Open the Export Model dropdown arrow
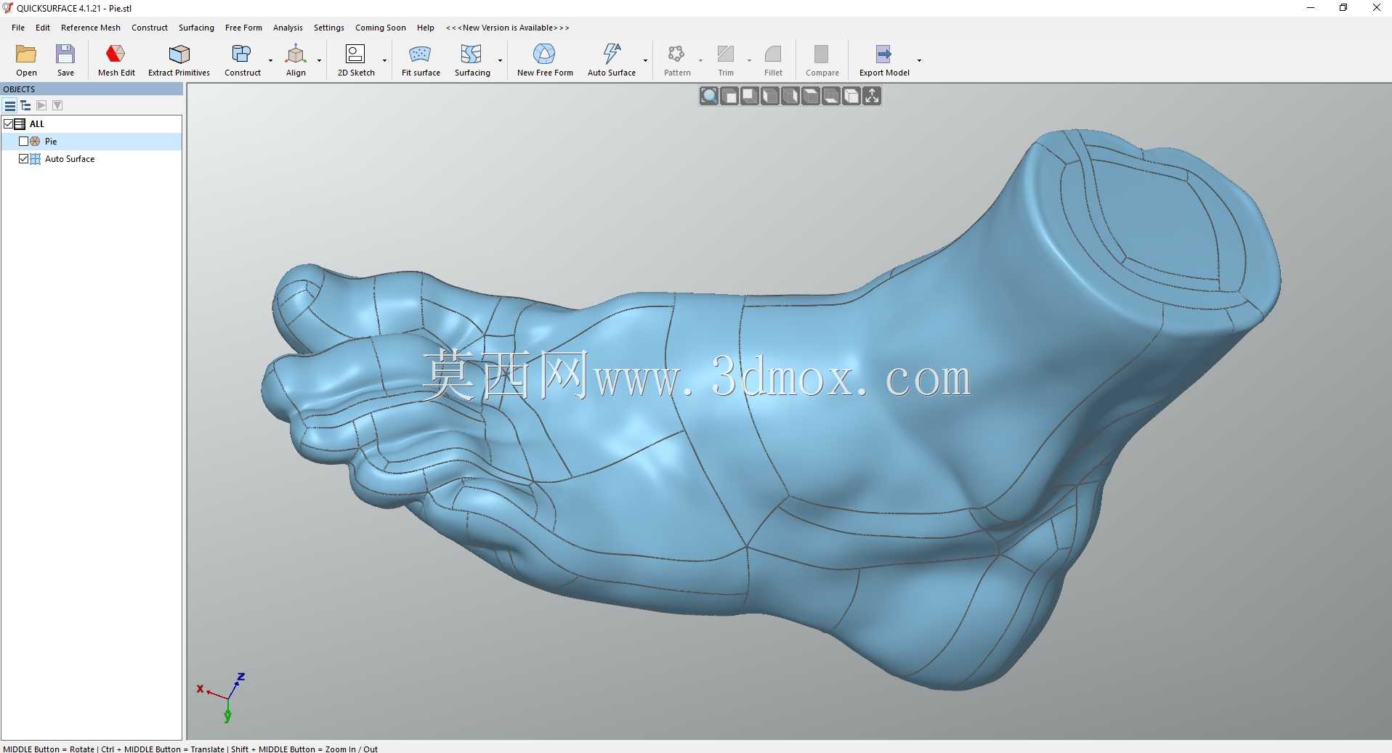 coord(919,61)
